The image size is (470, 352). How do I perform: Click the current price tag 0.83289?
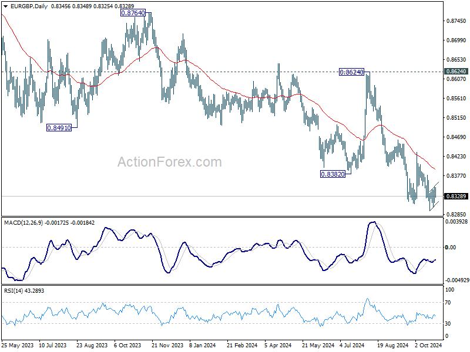(456, 197)
